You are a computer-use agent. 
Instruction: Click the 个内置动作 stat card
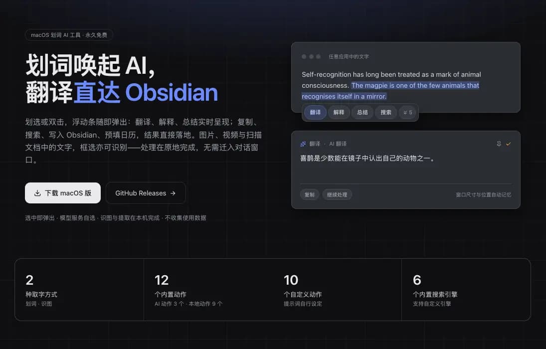[208, 290]
